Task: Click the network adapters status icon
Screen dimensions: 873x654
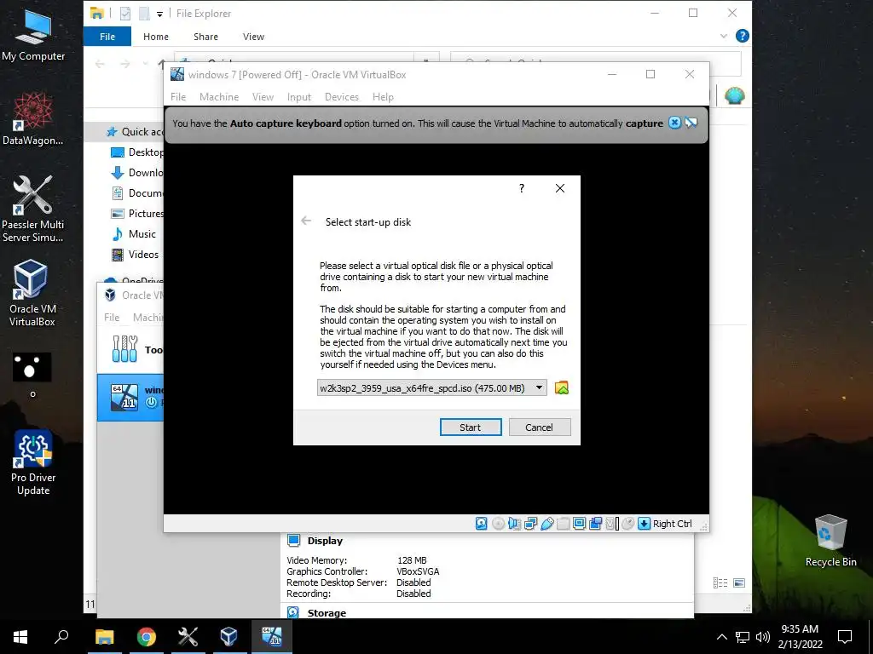Action: (x=530, y=524)
